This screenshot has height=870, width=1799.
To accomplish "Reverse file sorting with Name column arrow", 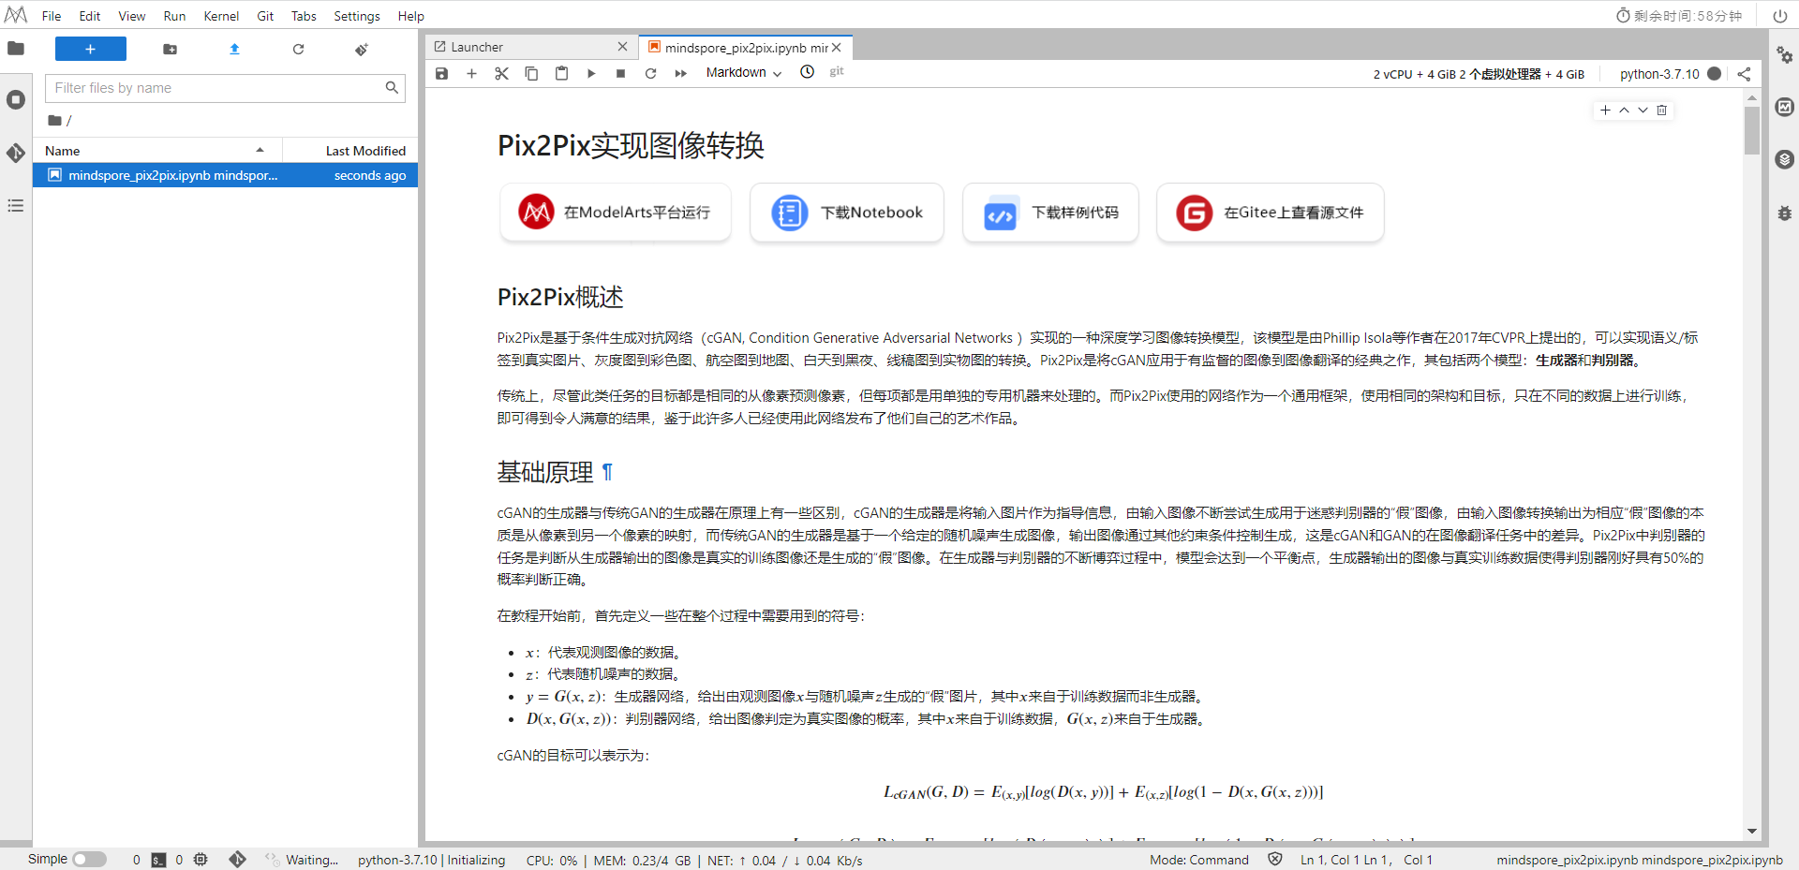I will [260, 150].
